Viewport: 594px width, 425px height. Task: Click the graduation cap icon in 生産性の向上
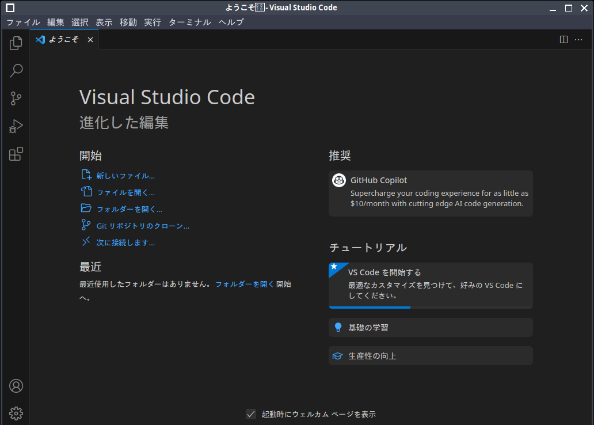337,356
